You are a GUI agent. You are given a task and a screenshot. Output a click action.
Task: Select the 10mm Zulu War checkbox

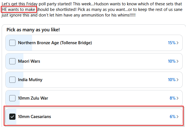point(12,98)
